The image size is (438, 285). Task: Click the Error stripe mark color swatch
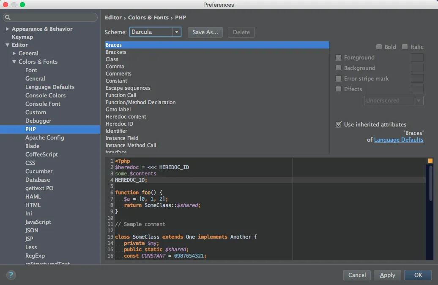tap(417, 78)
